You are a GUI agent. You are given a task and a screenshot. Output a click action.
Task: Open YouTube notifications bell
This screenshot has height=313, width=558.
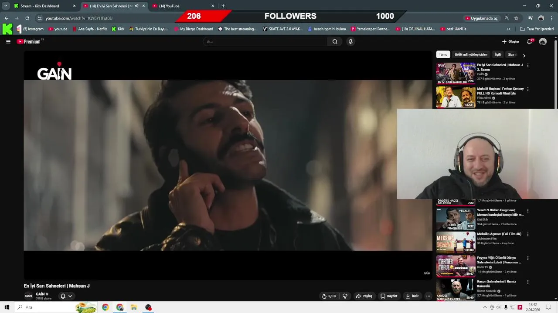[x=530, y=42]
